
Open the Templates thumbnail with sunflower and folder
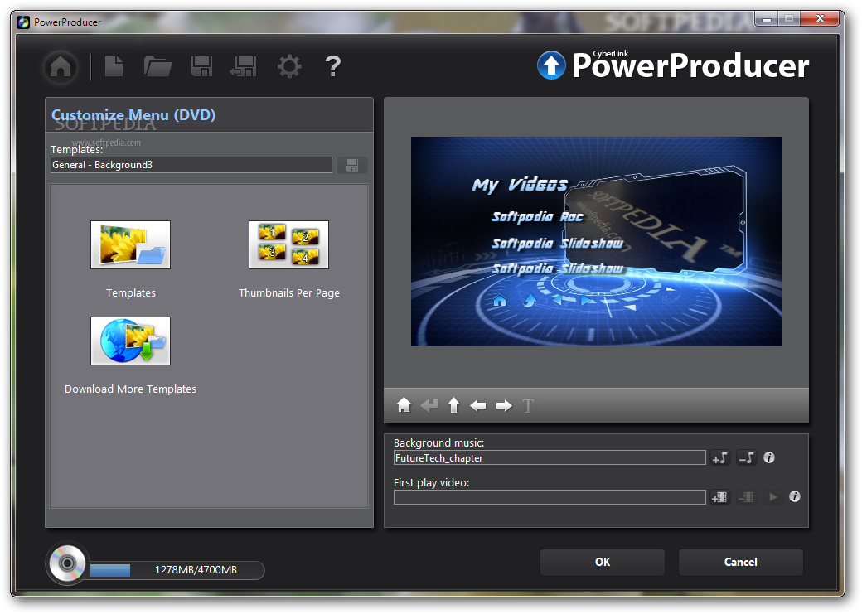click(x=130, y=244)
